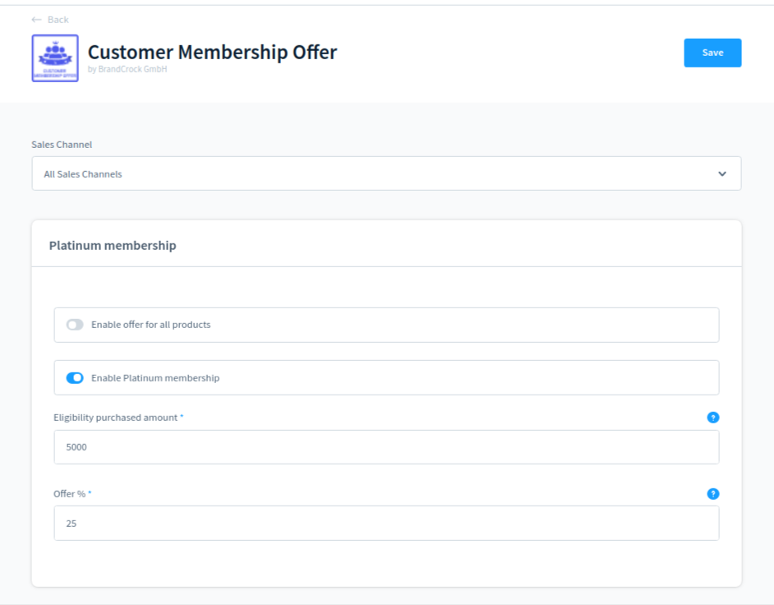Click the by BrandCrock GmbH text
774x605 pixels.
point(127,69)
